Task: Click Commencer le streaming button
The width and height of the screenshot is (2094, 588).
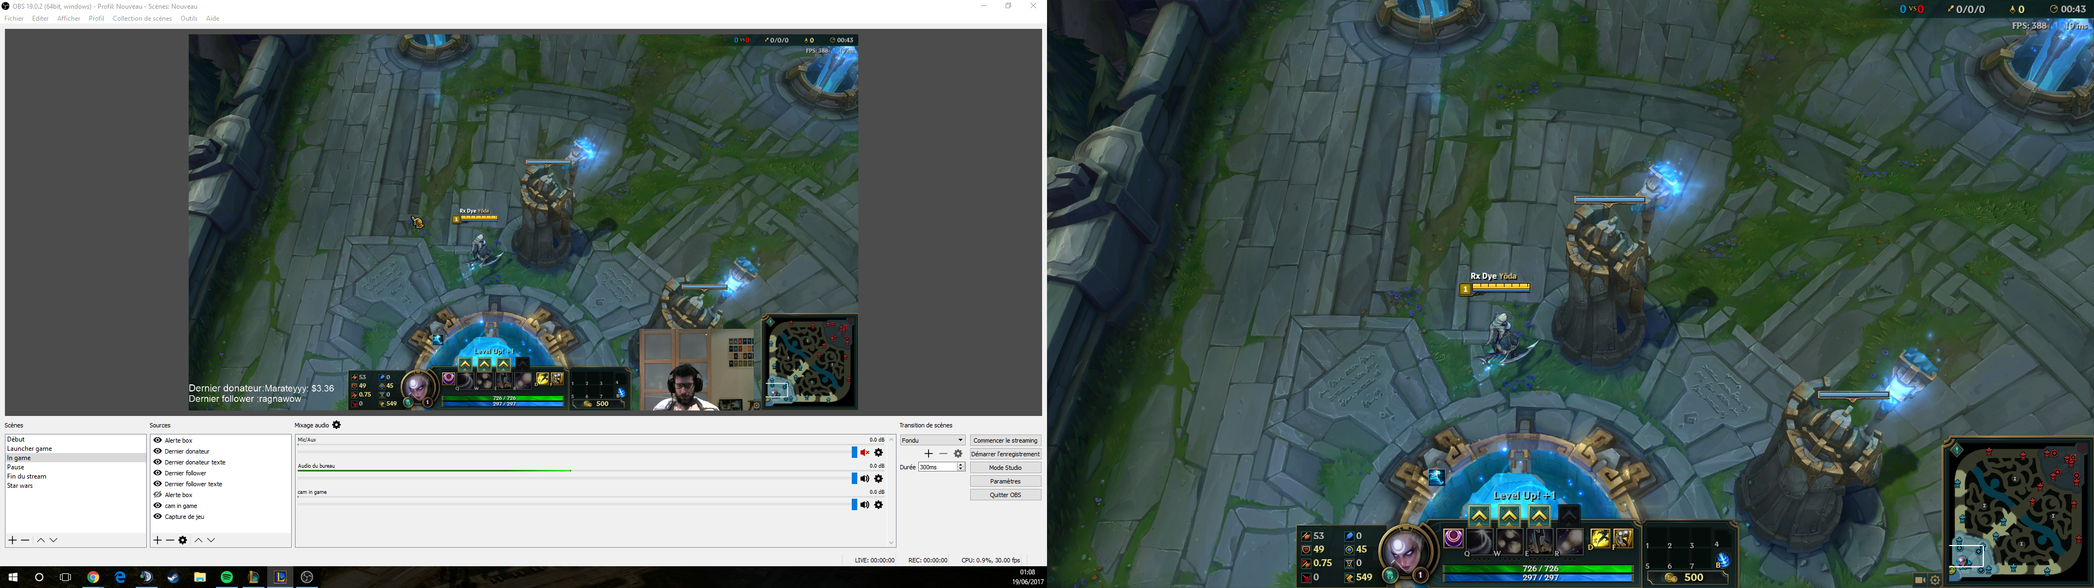Action: pyautogui.click(x=1006, y=440)
